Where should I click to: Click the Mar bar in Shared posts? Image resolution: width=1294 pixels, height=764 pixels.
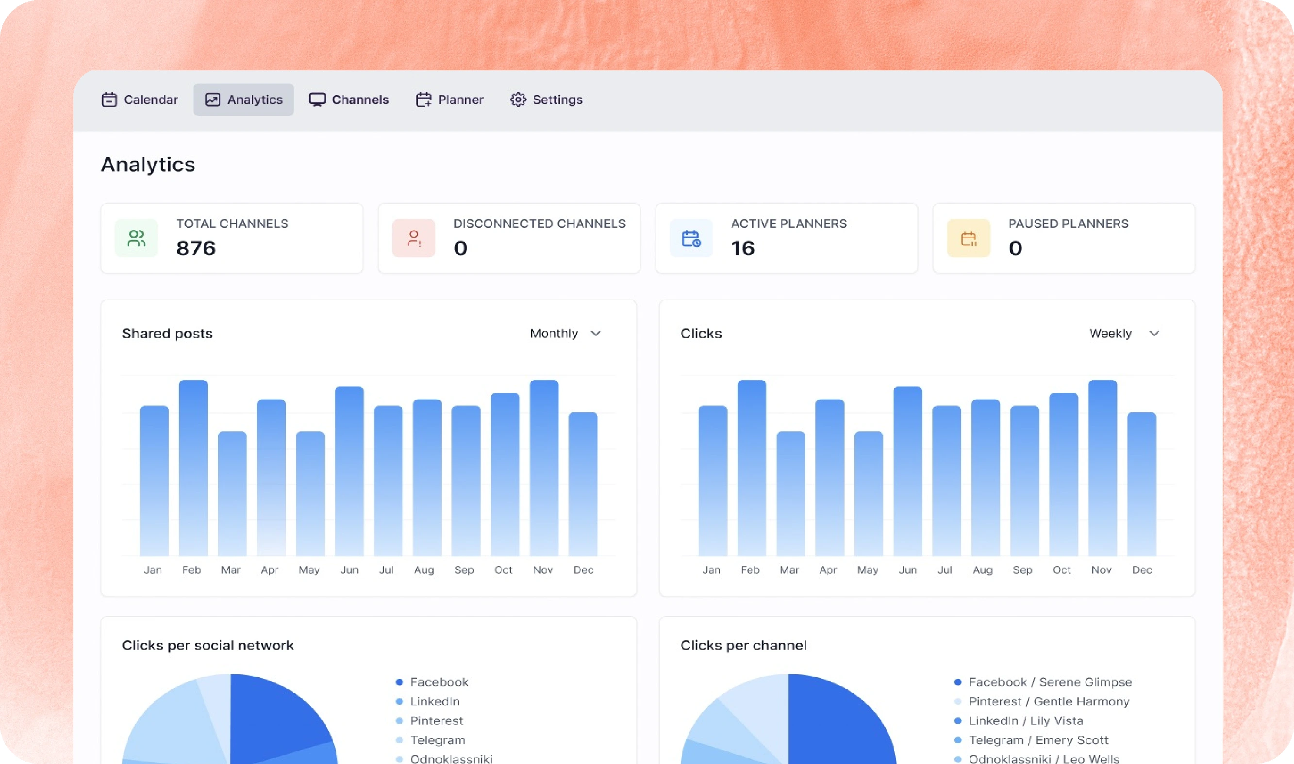point(232,494)
